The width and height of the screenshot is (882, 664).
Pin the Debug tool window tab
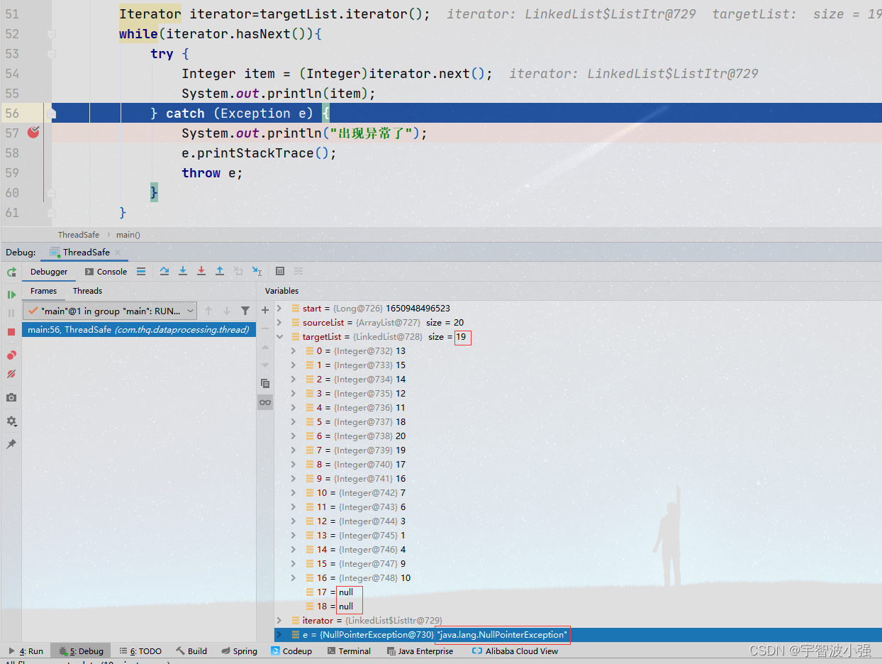click(x=11, y=443)
